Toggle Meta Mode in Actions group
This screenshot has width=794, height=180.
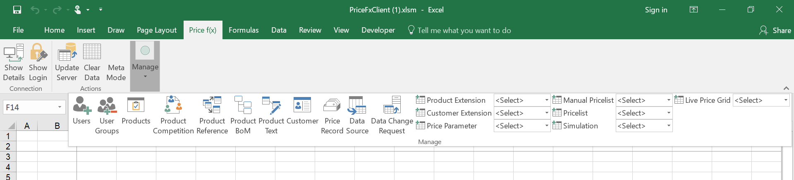coord(116,72)
